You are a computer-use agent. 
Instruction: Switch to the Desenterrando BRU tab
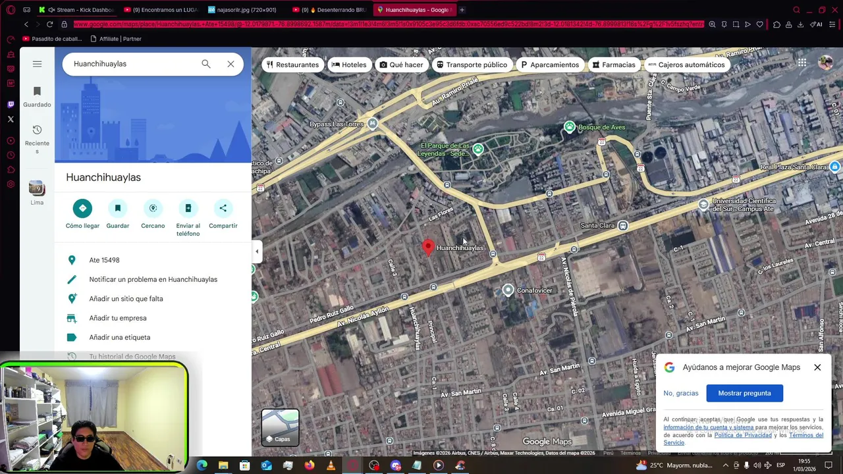[x=329, y=10]
